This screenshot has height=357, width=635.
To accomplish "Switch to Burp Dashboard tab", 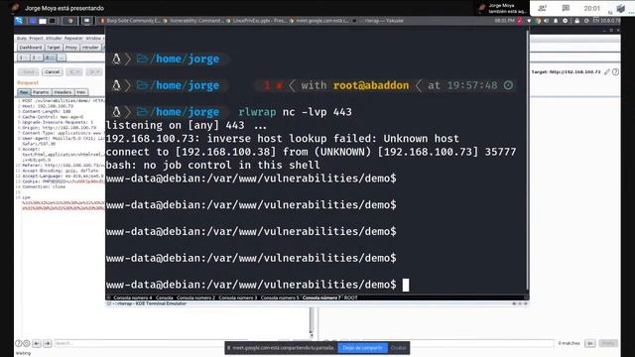I will point(31,48).
